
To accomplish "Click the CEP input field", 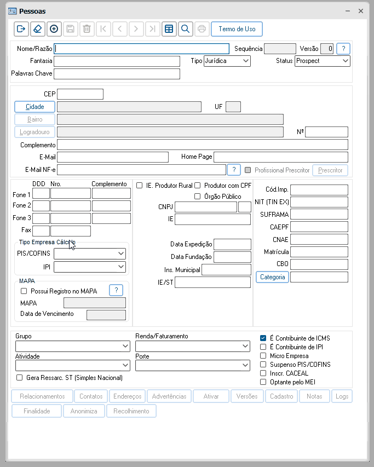I will 80,94.
